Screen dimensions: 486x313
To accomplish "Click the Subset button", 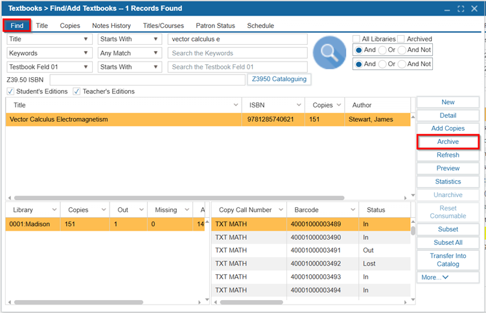I will 448,229.
